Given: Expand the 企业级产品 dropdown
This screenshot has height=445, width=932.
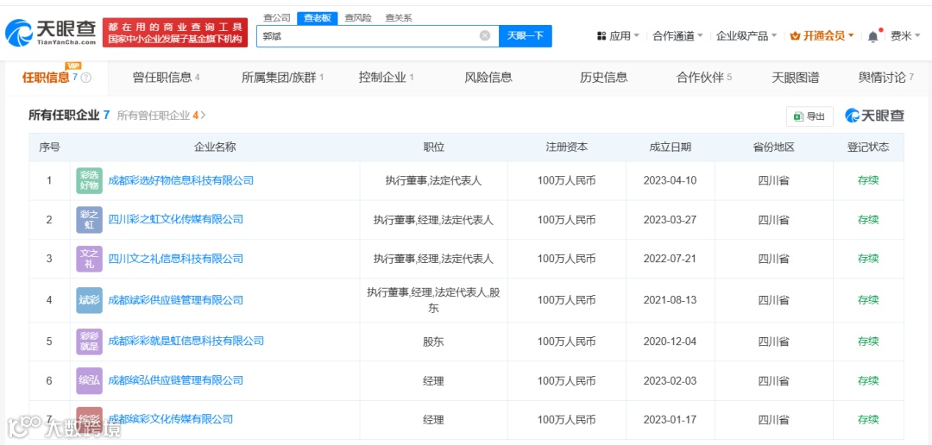Looking at the screenshot, I should pos(746,35).
